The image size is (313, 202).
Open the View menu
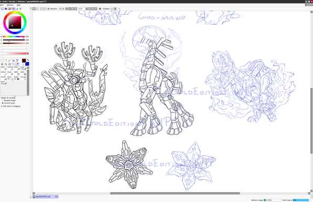point(2,5)
